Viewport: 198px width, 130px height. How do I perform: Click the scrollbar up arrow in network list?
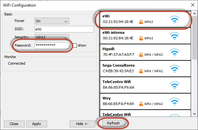tap(194, 13)
